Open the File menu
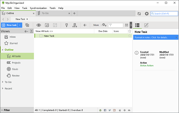The height and width of the screenshot is (113, 179). pos(3,8)
